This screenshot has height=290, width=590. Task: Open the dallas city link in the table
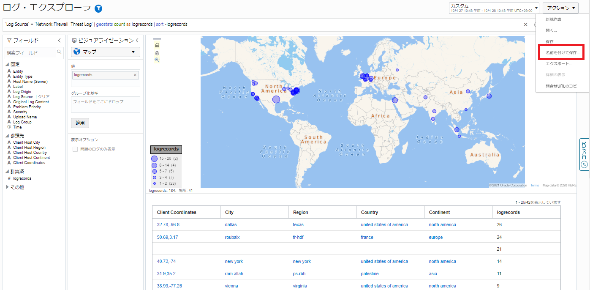(231, 225)
